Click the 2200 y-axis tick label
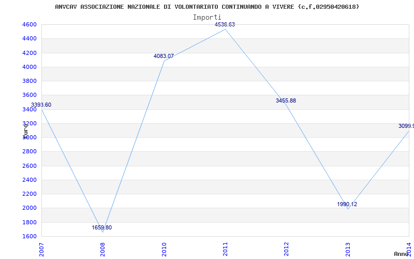The image size is (414, 259). click(29, 194)
